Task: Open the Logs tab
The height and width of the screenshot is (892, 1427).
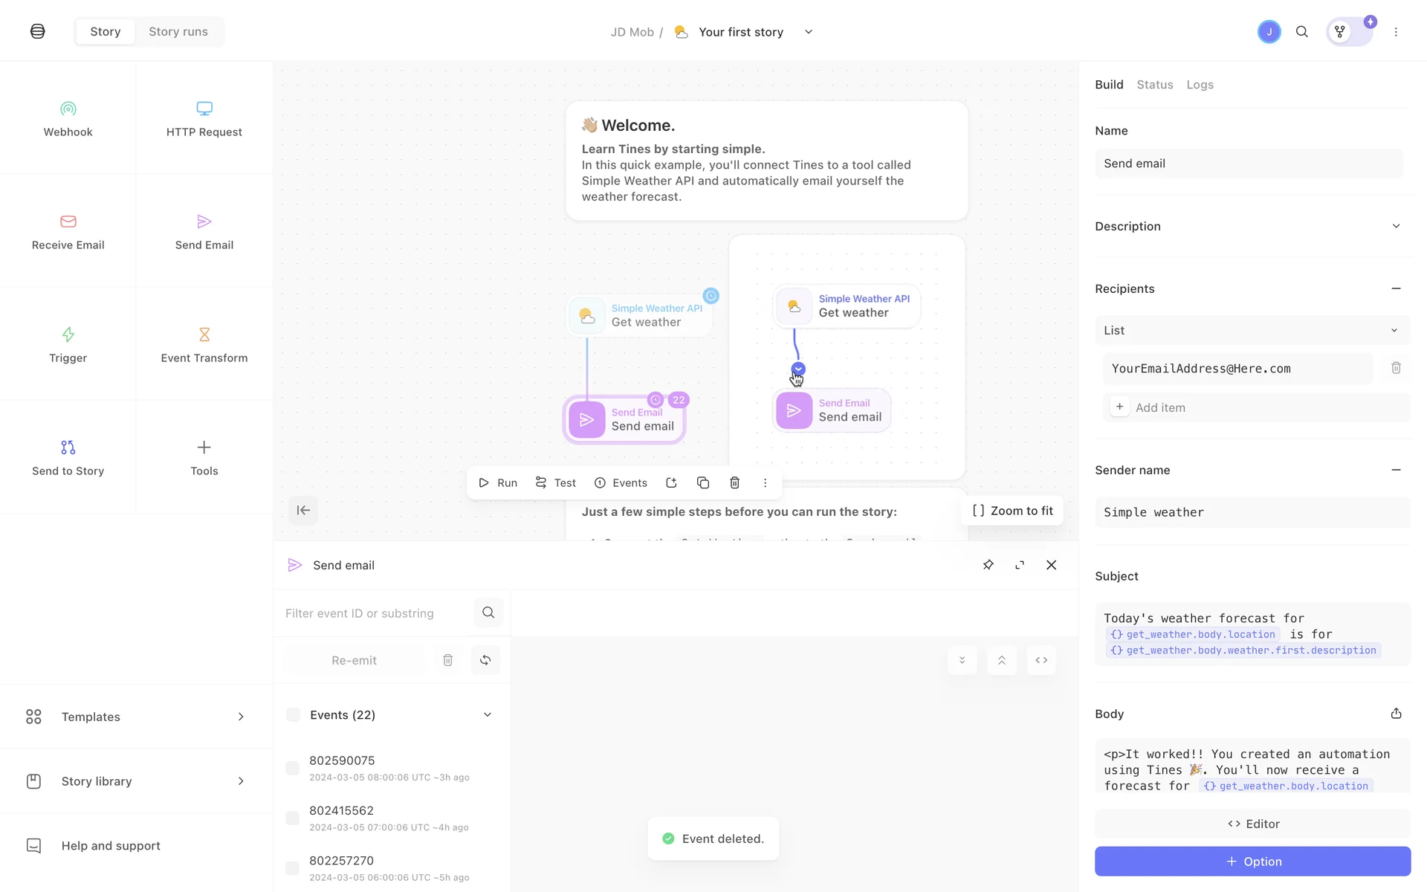Action: tap(1200, 85)
